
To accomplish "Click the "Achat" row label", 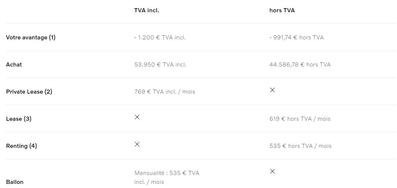I will (14, 65).
